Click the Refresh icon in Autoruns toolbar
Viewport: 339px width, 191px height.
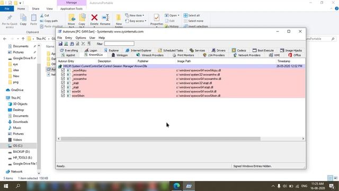(x=66, y=44)
